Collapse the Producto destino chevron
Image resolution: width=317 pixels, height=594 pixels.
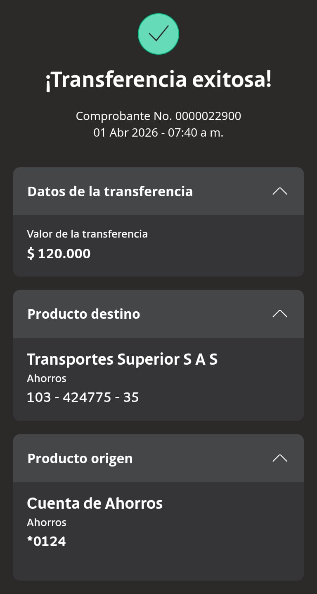pyautogui.click(x=280, y=314)
